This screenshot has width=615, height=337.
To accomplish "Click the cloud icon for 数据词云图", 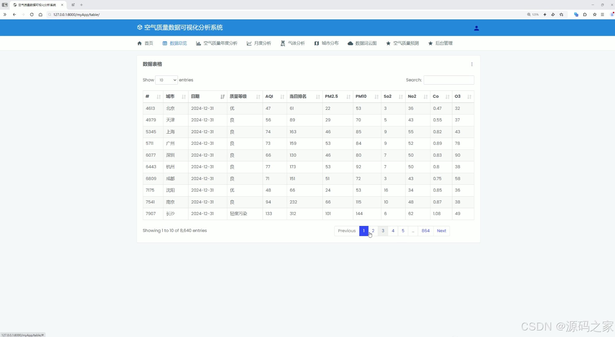I will click(x=350, y=43).
